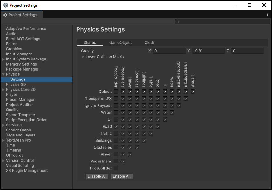Open Time settings
Viewport: 272px width, 190px height.
click(x=10, y=145)
